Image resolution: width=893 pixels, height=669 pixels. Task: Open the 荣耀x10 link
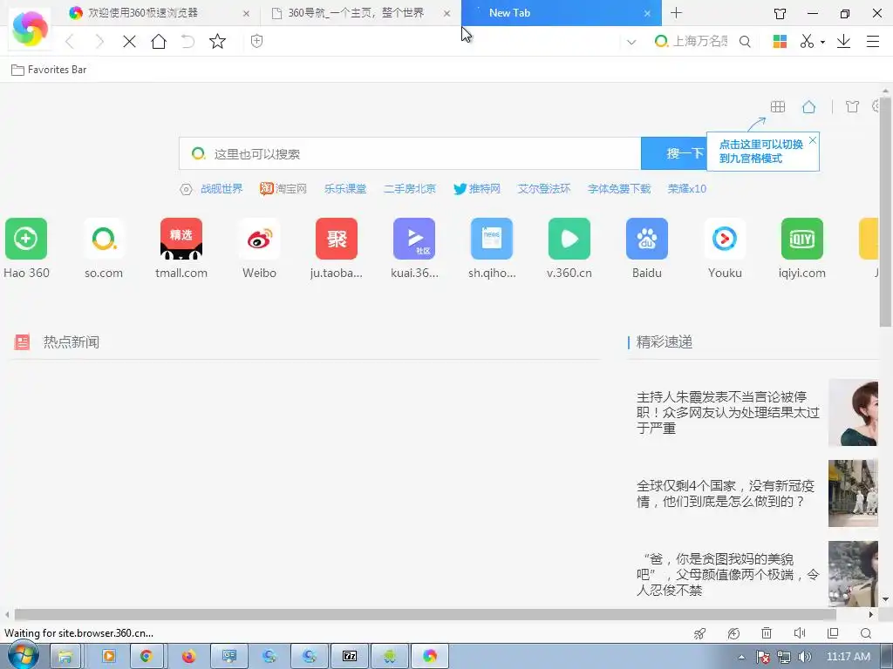687,189
